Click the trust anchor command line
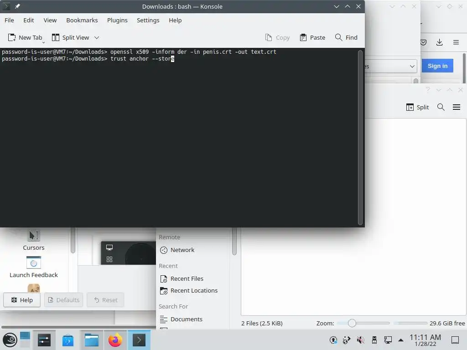The image size is (467, 350). tap(88, 59)
